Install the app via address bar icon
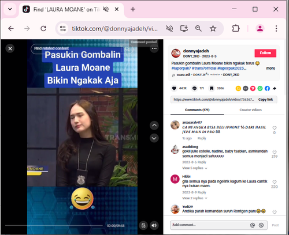This screenshot has height=235, width=289. pos(184,29)
